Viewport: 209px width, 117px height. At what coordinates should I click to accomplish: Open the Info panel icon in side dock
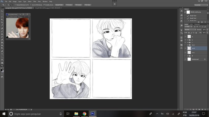[181, 41]
